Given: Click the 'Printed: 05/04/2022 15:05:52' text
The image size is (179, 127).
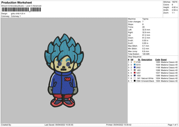Looking at the screenshot, I should (x=119, y=125).
